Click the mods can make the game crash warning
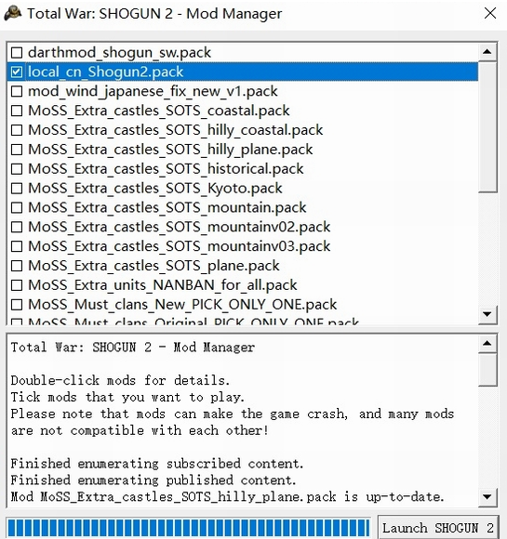Viewport: 507px width, 539px height. (x=233, y=422)
